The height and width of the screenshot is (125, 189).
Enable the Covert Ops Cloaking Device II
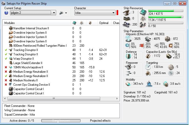click(6, 85)
